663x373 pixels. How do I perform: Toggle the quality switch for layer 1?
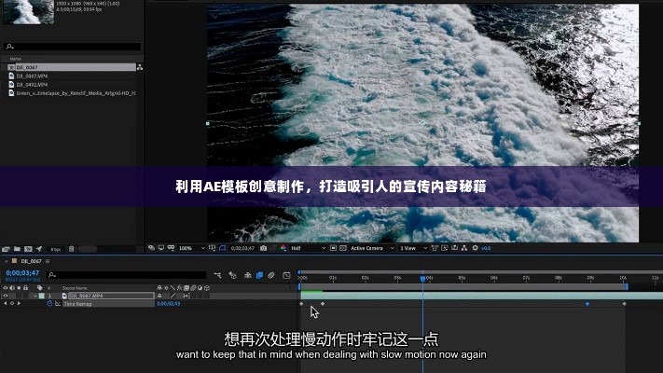tap(173, 296)
